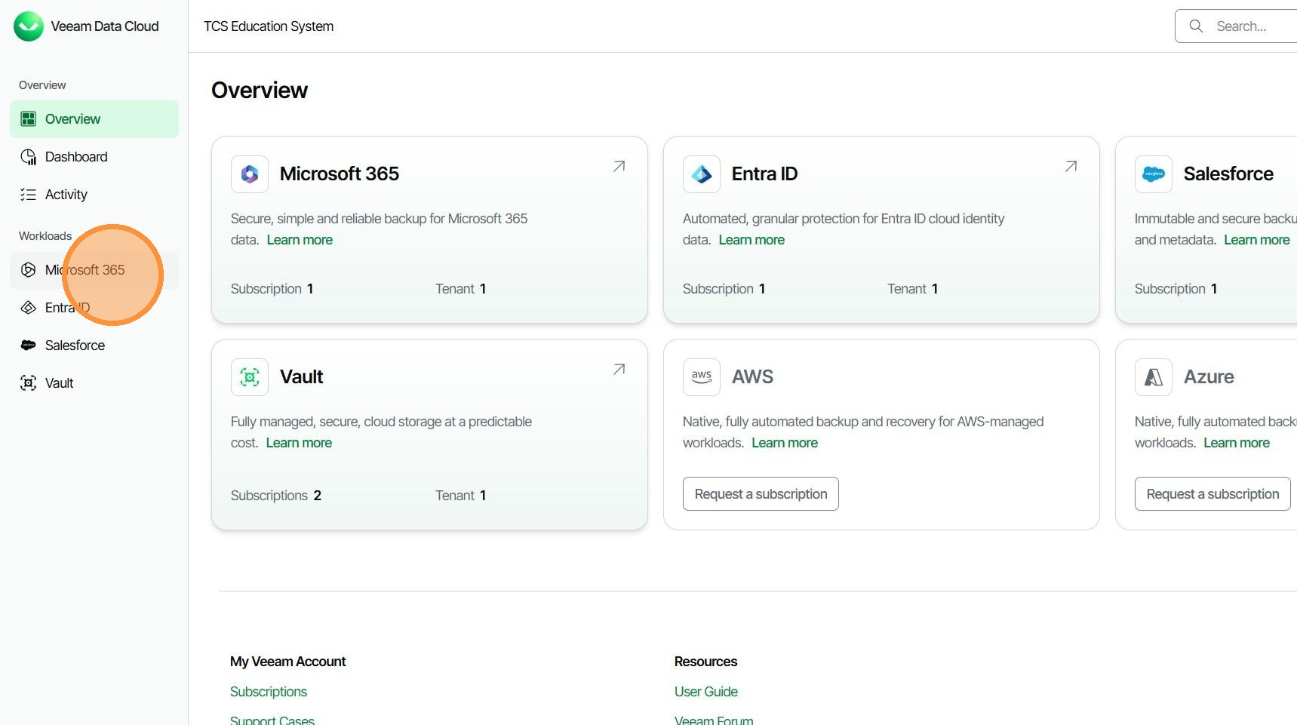
Task: Open Dashboard in the sidebar
Action: pyautogui.click(x=75, y=157)
